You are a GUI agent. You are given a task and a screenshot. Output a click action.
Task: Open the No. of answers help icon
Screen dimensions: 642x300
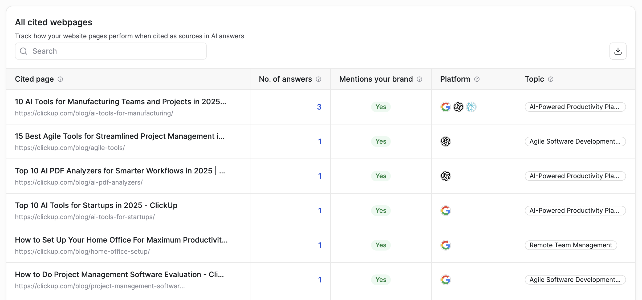(x=318, y=79)
